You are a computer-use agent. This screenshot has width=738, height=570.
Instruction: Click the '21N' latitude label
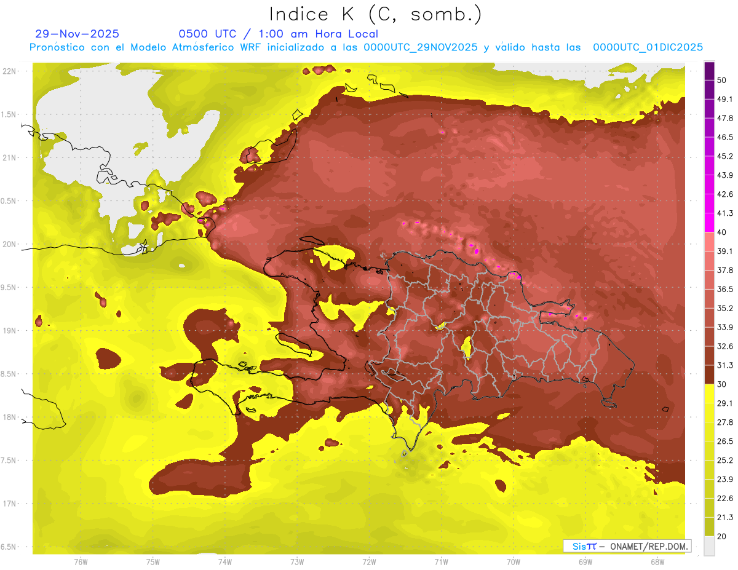coord(9,157)
